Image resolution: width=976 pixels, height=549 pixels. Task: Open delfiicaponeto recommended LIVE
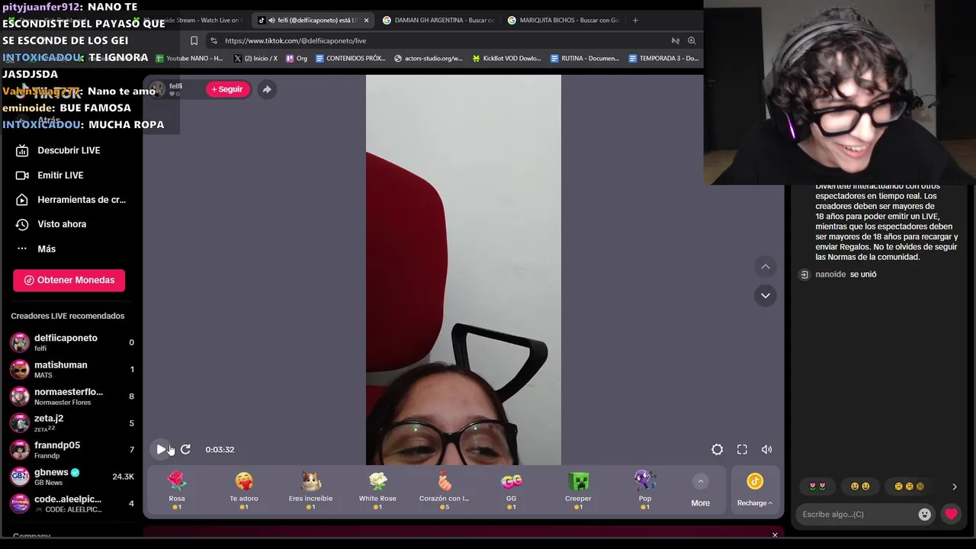click(72, 342)
